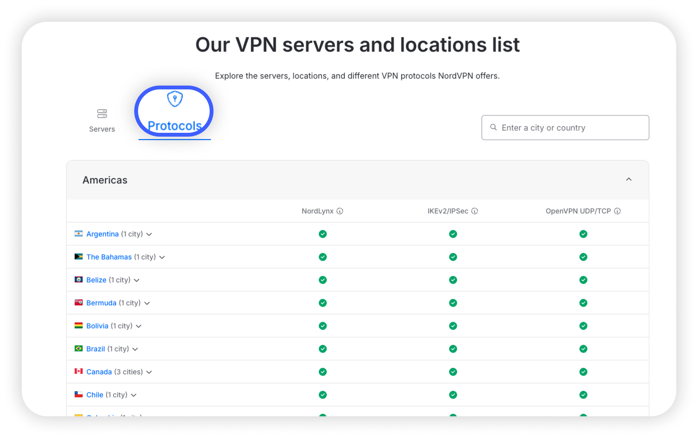Image resolution: width=698 pixels, height=438 pixels.
Task: Expand Canada cities chevron
Action: tap(149, 372)
